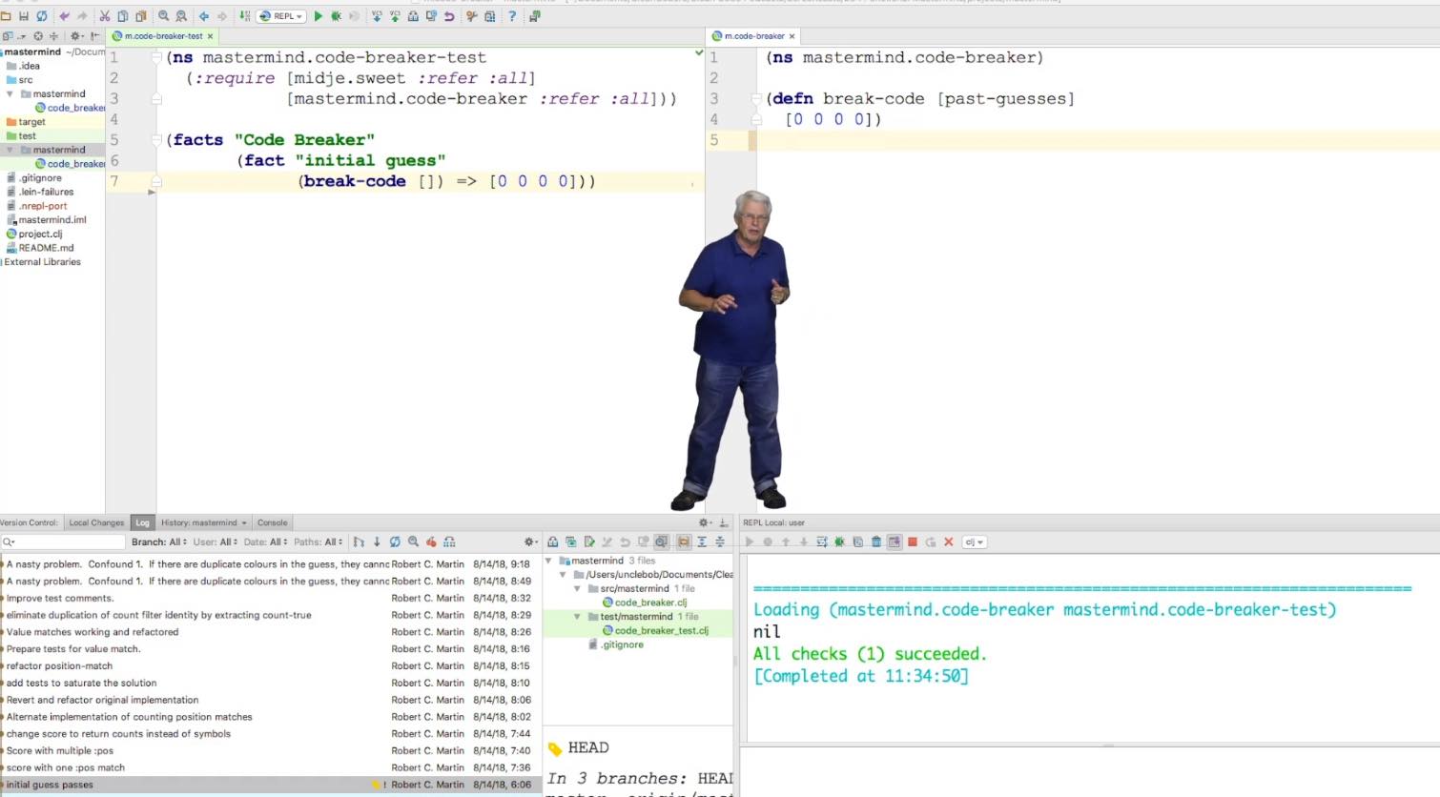Click the Show History icon in main toolbar
Viewport: 1440px width, 797px height.
click(x=431, y=16)
